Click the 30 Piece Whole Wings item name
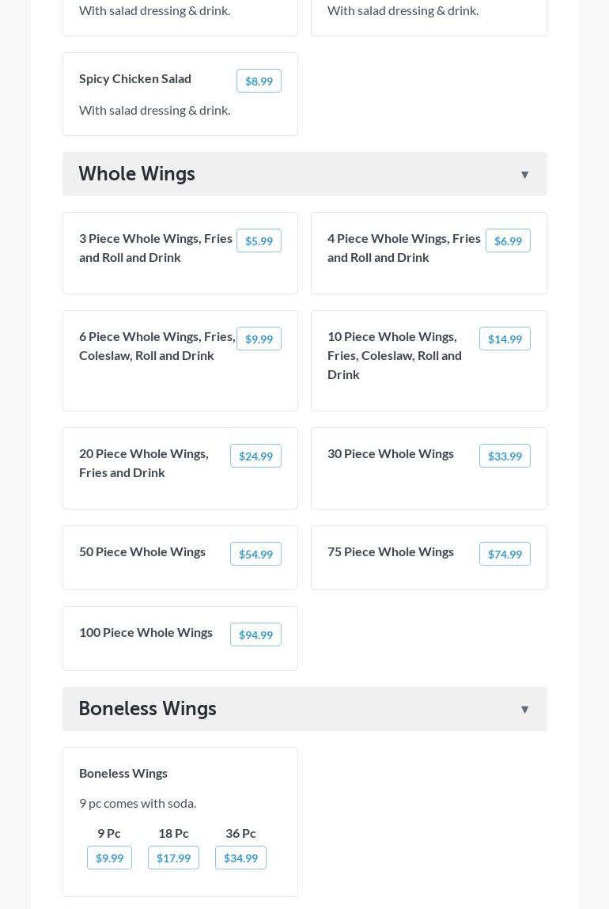609x909 pixels. (391, 453)
